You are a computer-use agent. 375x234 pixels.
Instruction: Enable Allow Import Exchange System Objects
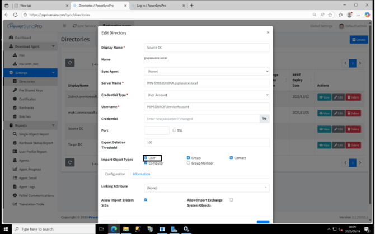[231, 200]
